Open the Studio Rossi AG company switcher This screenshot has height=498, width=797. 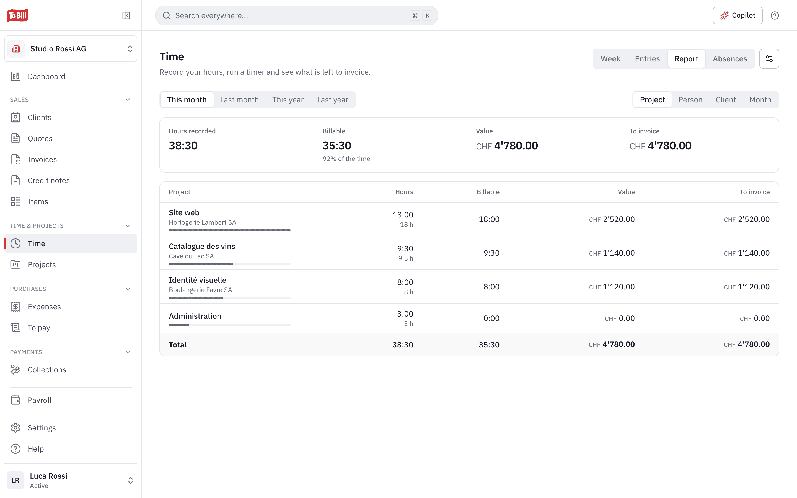pyautogui.click(x=71, y=49)
